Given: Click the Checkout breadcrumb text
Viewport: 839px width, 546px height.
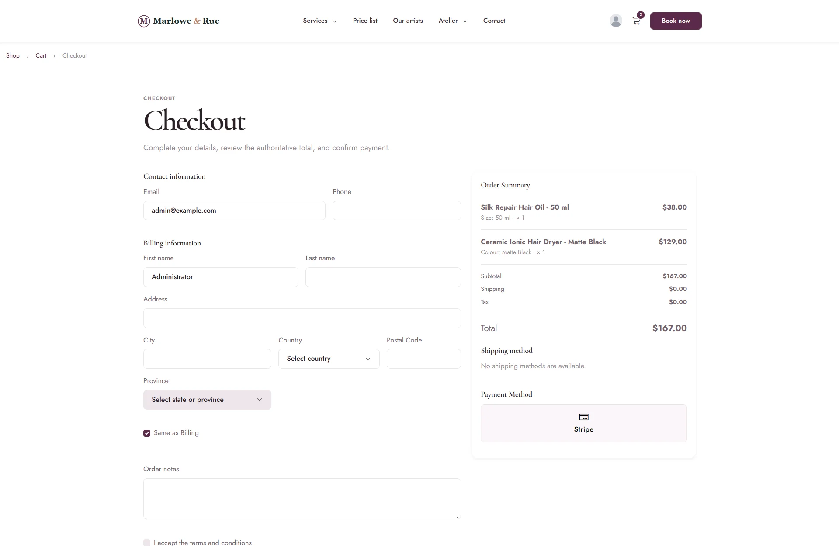Looking at the screenshot, I should tap(74, 55).
